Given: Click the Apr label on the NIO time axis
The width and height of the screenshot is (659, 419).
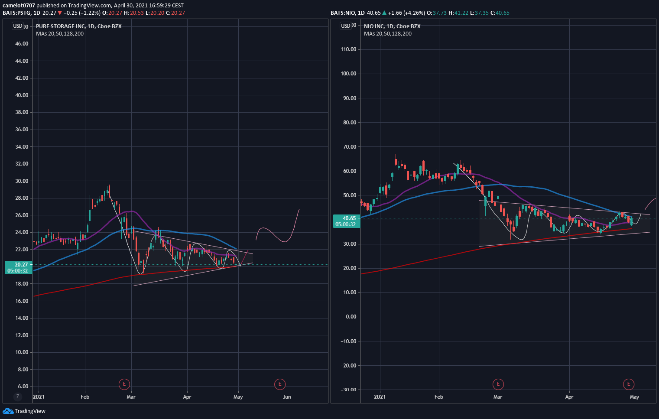Looking at the screenshot, I should click(x=569, y=397).
